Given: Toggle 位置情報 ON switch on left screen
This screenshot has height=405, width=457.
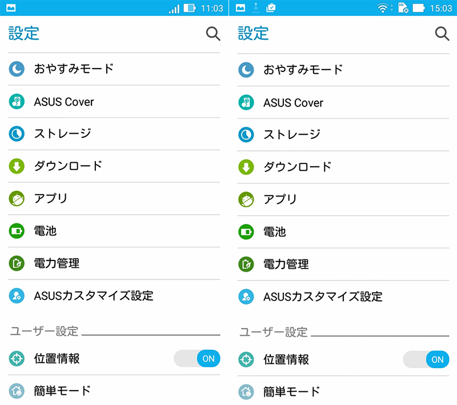Looking at the screenshot, I should tap(197, 358).
